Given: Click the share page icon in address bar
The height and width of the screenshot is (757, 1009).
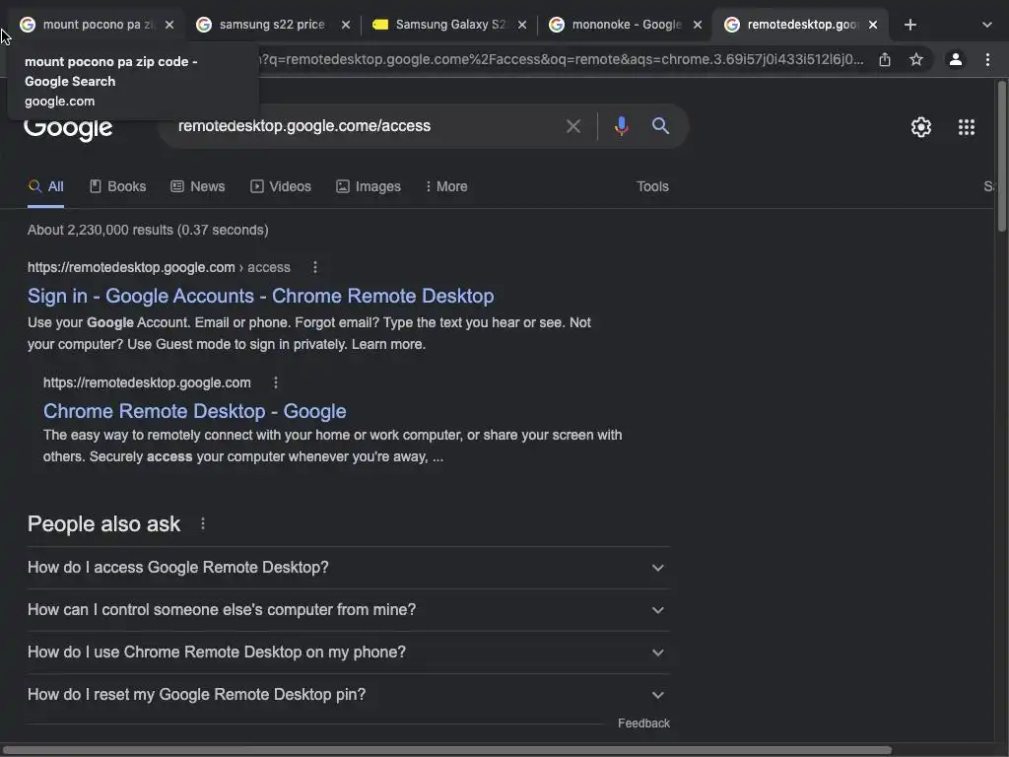Looking at the screenshot, I should pos(885,59).
